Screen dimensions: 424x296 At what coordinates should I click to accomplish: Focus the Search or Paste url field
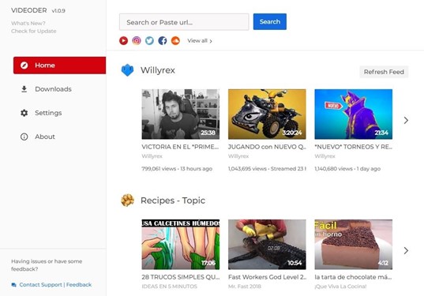tap(184, 22)
